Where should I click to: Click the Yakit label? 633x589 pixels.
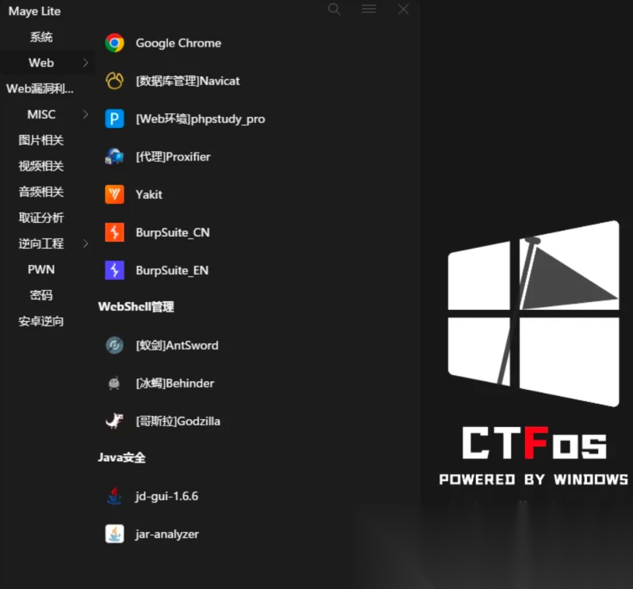[x=149, y=195]
